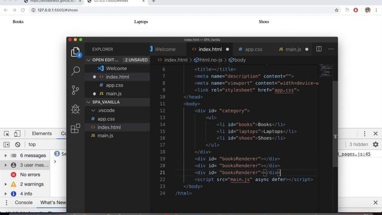This screenshot has width=382, height=215.
Task: Click the Laptops category on the web page
Action: coord(141,21)
